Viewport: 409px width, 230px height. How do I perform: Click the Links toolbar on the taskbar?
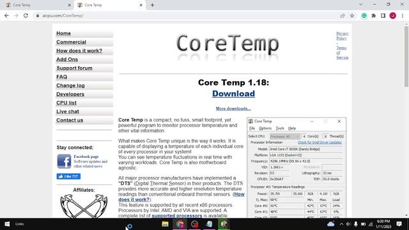pos(19,224)
